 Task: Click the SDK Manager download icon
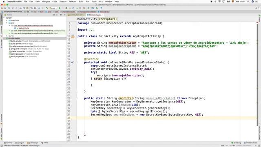(97, 8)
